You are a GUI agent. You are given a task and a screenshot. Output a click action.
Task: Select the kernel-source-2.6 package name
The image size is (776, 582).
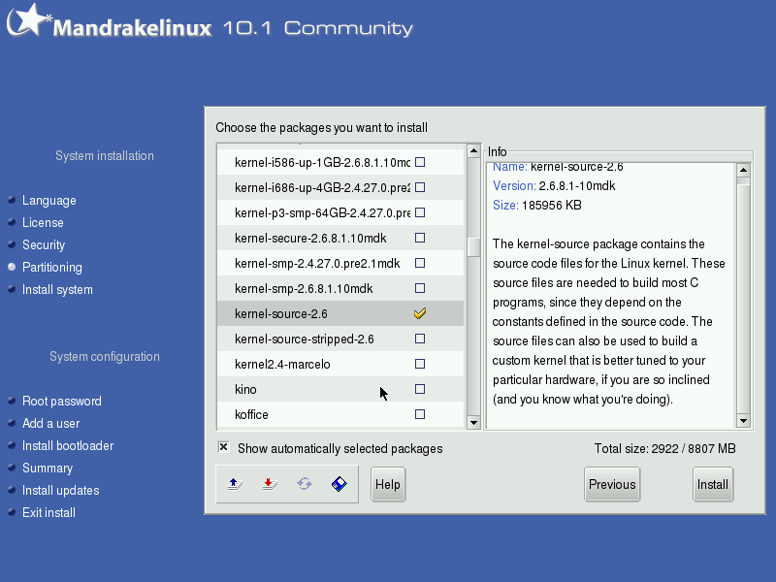[x=281, y=313]
